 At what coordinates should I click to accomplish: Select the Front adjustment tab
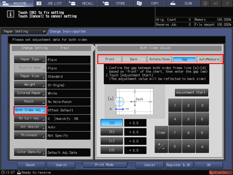pyautogui.click(x=110, y=59)
